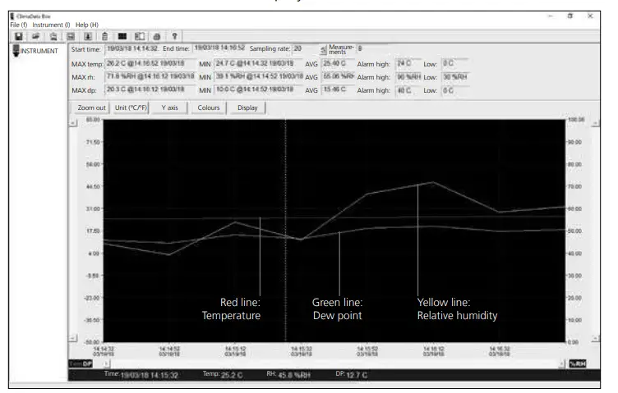Click the black graph view toolbar icon
Screen dimensions: 618x393
(122, 37)
